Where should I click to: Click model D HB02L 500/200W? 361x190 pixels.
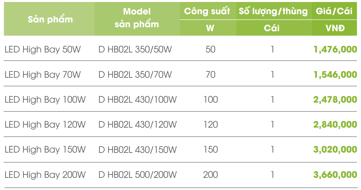[138, 174]
